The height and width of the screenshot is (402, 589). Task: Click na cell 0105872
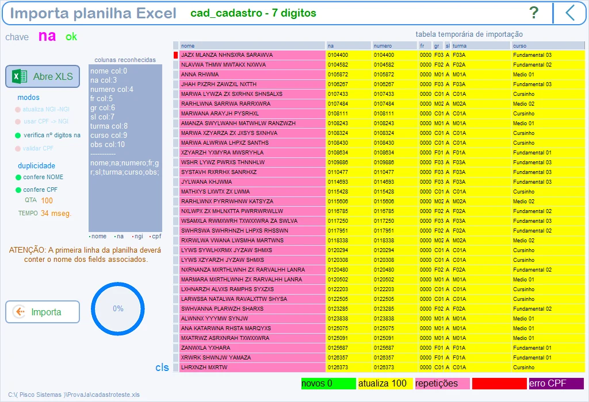[x=349, y=74]
